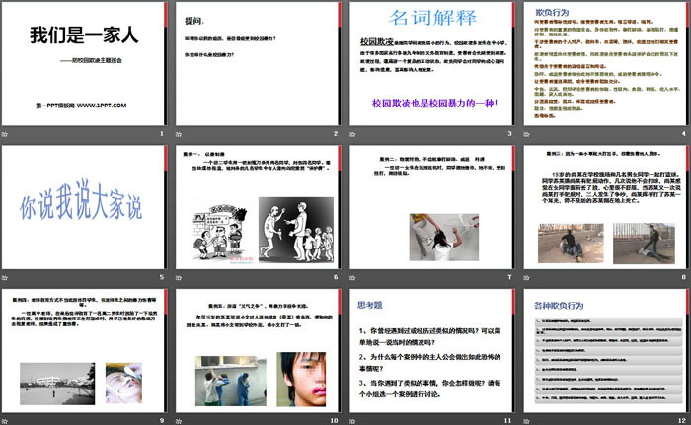Click the cartoon bullying illustration in slide 6
691x425 pixels.
pos(216,235)
